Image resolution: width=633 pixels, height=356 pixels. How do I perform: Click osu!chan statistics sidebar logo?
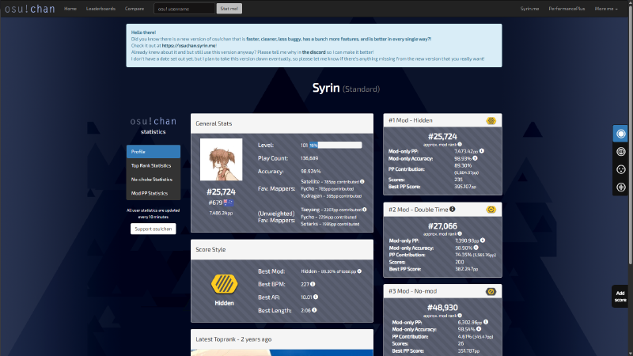pyautogui.click(x=153, y=125)
